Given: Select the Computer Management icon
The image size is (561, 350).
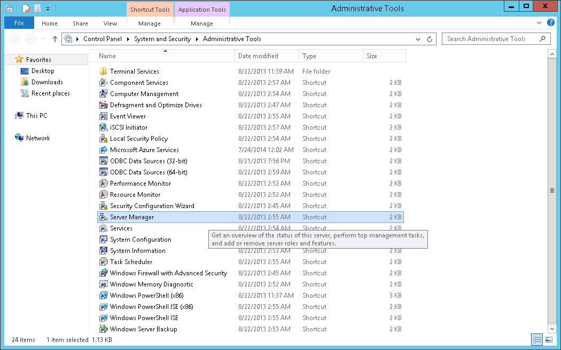Looking at the screenshot, I should [104, 94].
